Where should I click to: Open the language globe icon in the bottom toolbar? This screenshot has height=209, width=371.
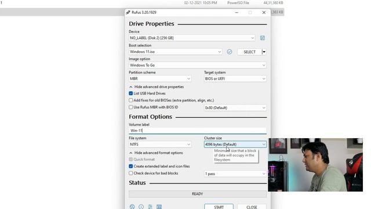pyautogui.click(x=132, y=207)
